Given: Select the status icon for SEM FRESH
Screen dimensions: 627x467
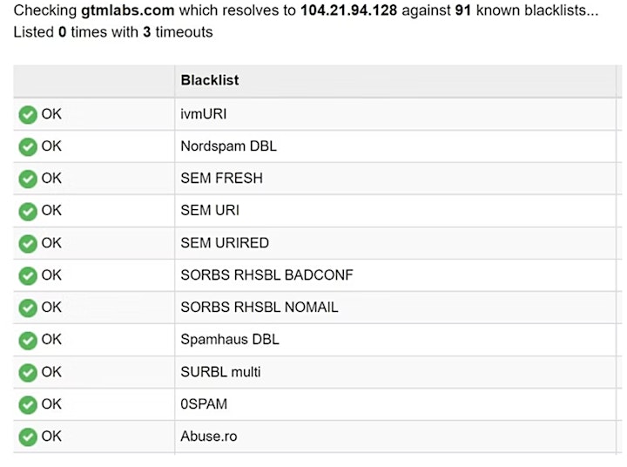Looking at the screenshot, I should 28,179.
